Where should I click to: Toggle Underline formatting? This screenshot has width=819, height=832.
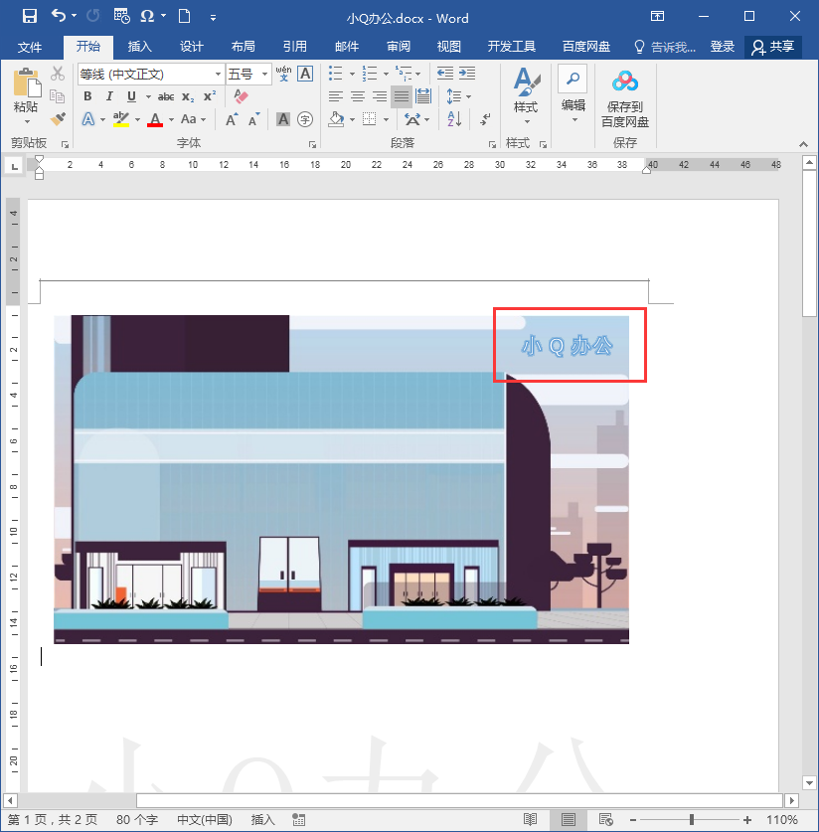[131, 96]
